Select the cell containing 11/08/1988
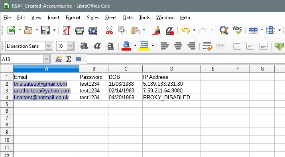 tap(126, 84)
